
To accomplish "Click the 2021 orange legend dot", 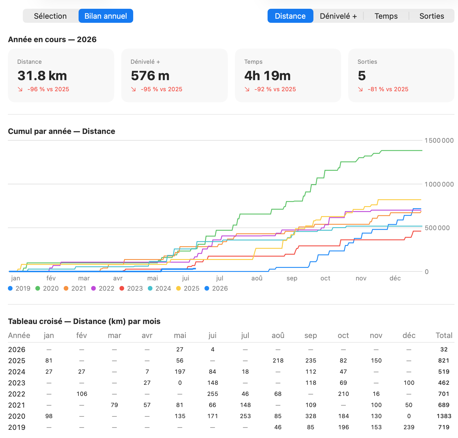I will coord(66,288).
